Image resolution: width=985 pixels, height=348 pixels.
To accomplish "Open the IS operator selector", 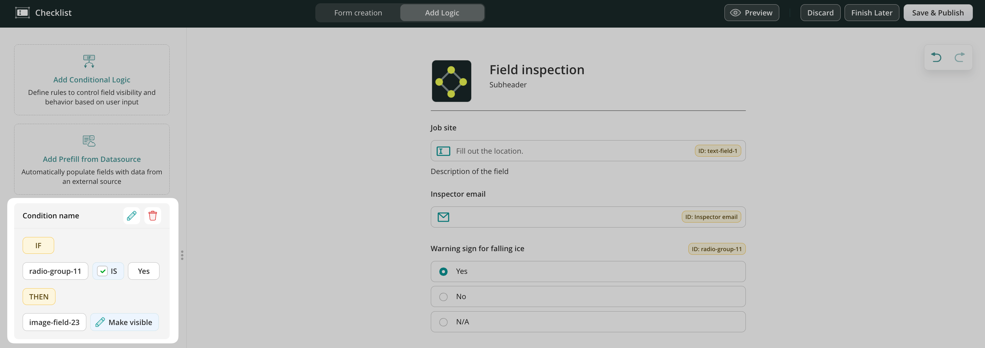I will click(x=108, y=271).
